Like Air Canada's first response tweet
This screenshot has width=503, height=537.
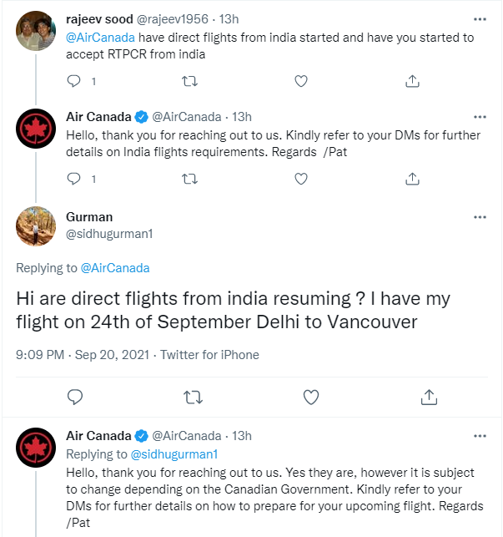[302, 179]
